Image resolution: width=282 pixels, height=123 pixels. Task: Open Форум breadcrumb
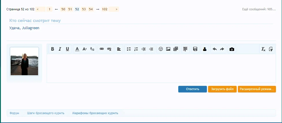14,113
